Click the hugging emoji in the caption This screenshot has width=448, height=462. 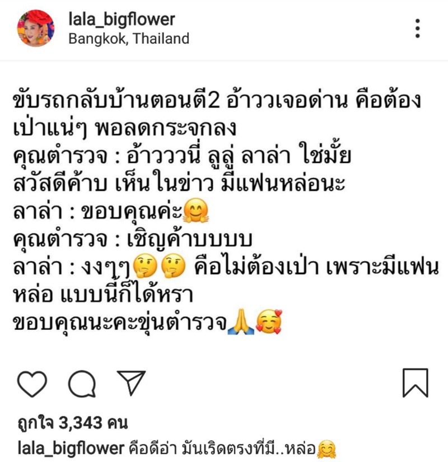pos(326,449)
